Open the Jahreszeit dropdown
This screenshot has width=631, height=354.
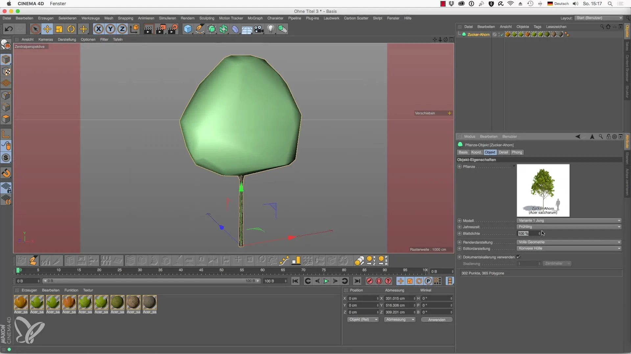(x=569, y=227)
